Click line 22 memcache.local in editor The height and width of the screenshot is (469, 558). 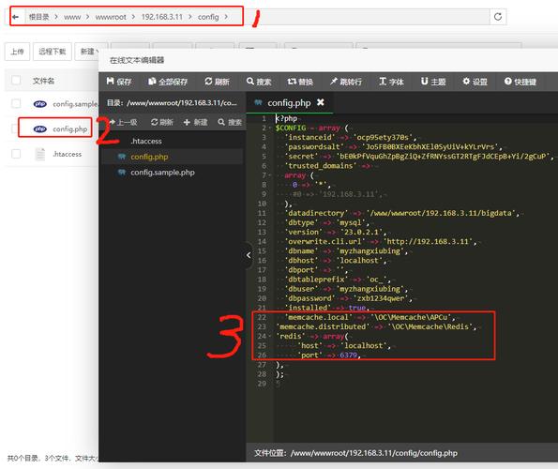click(x=370, y=317)
